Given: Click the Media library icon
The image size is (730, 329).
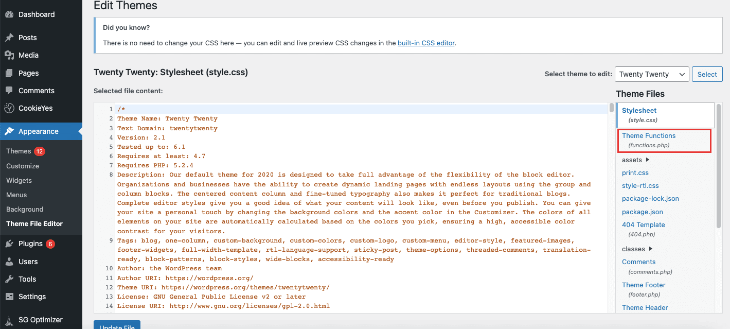Looking at the screenshot, I should [x=9, y=55].
